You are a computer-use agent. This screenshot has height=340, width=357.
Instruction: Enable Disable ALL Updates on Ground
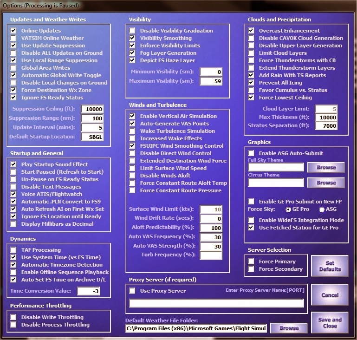[x=13, y=53]
